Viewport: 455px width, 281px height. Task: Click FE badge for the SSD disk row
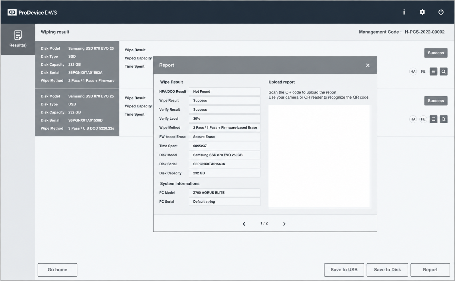423,72
